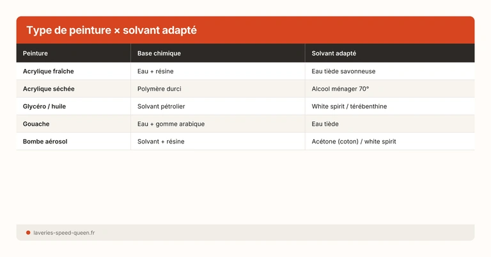Select the 'Eau + gomme arabique' cell
This screenshot has height=257, width=491.
click(x=171, y=124)
